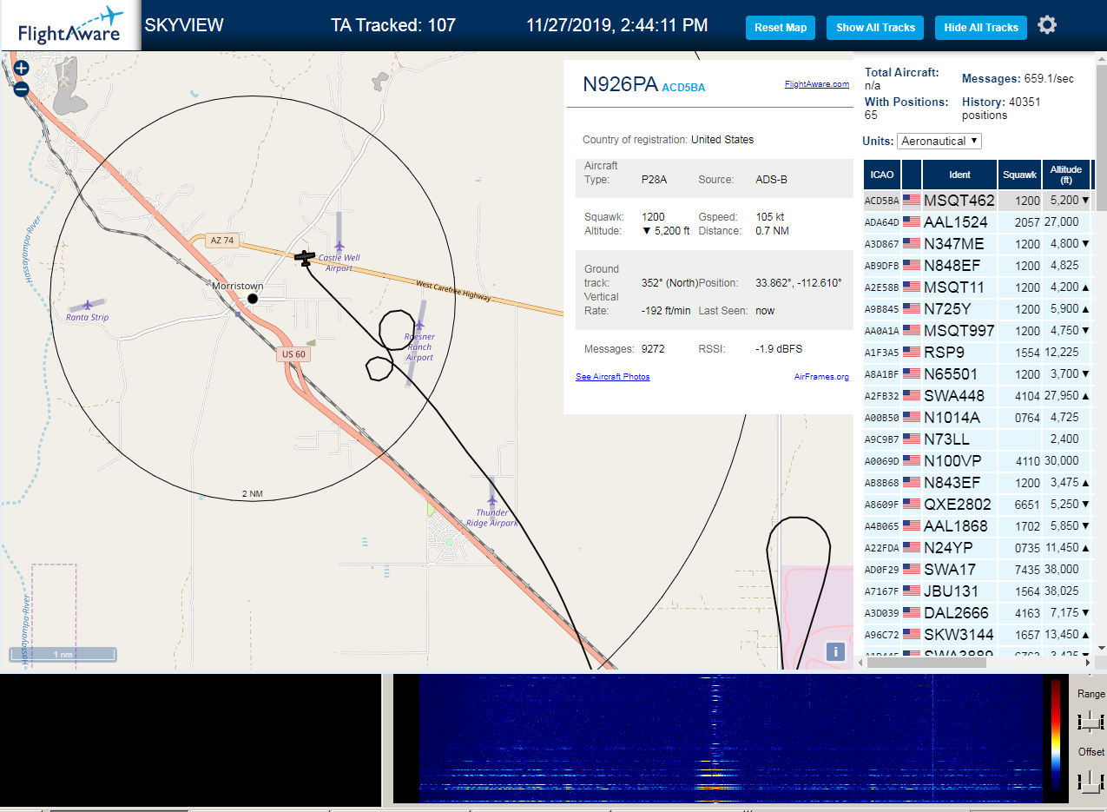1107x812 pixels.
Task: Sort table by ICAO column header
Action: pos(882,175)
